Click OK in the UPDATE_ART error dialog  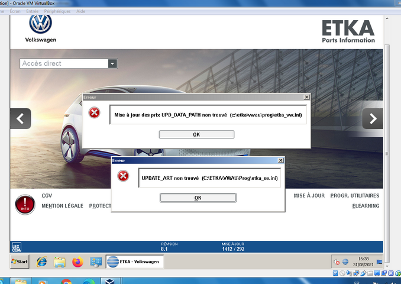[x=198, y=198]
